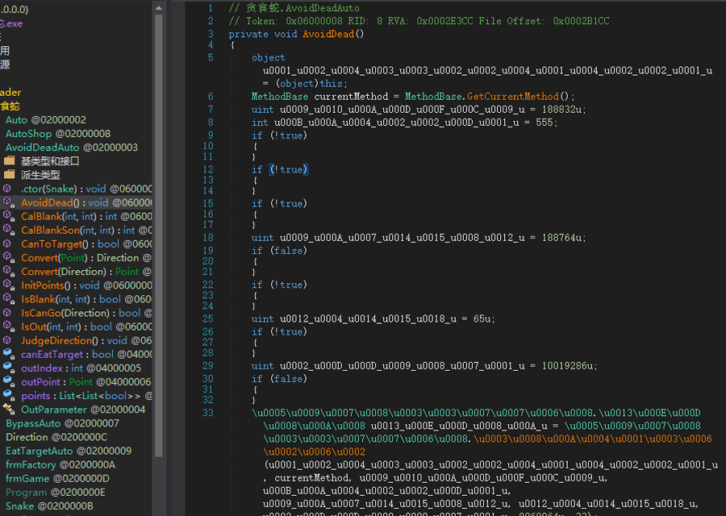This screenshot has width=726, height=516.
Task: Click the tree panel scrollbar up arrow
Action: click(x=158, y=8)
